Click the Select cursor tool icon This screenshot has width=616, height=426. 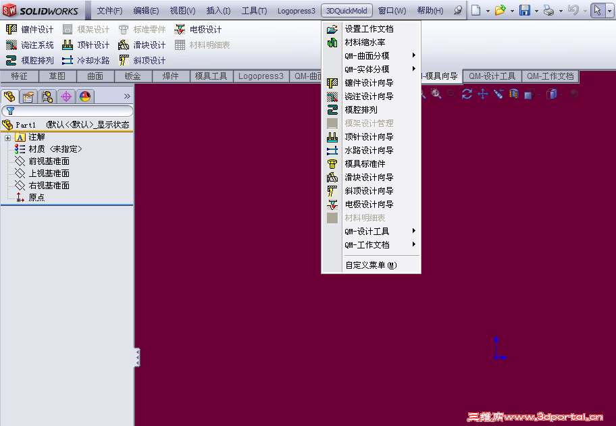coord(598,10)
